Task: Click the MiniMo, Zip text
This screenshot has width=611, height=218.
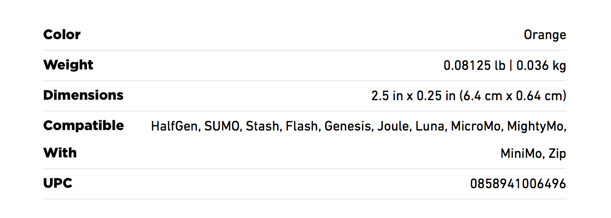Action: [x=533, y=154]
